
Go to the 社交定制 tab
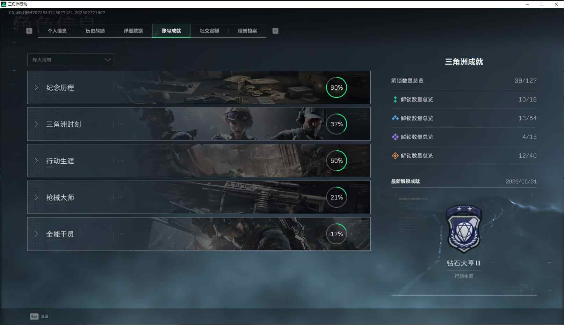click(x=209, y=31)
